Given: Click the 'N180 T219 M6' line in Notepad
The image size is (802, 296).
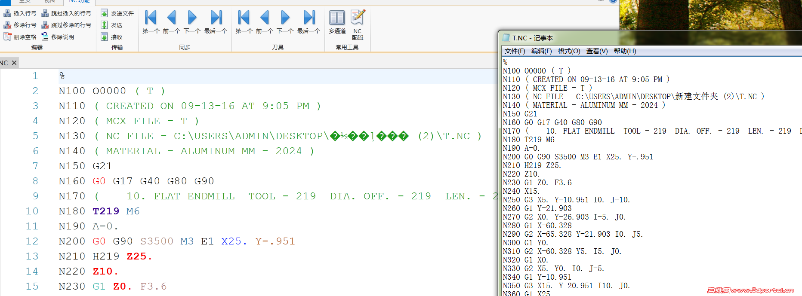Looking at the screenshot, I should [x=529, y=140].
